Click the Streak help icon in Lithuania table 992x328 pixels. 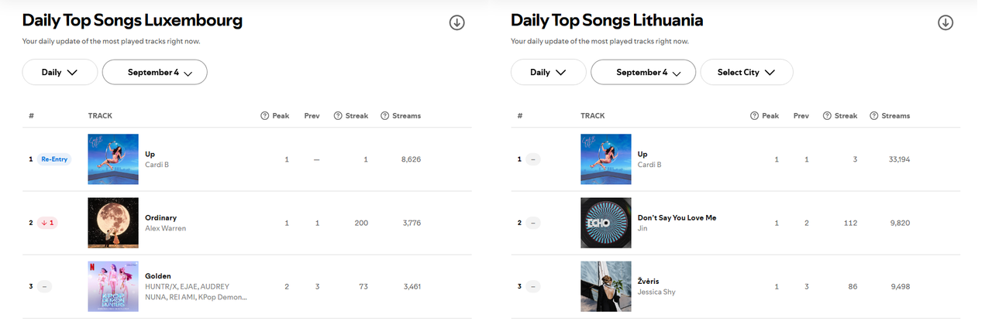coord(827,116)
